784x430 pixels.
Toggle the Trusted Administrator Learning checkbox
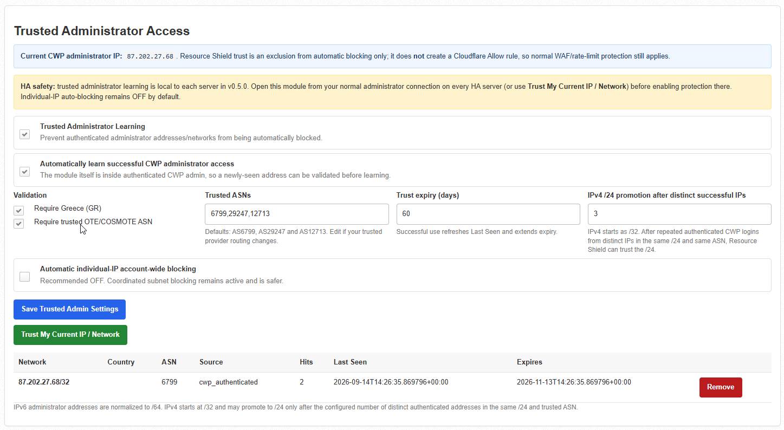tap(24, 134)
